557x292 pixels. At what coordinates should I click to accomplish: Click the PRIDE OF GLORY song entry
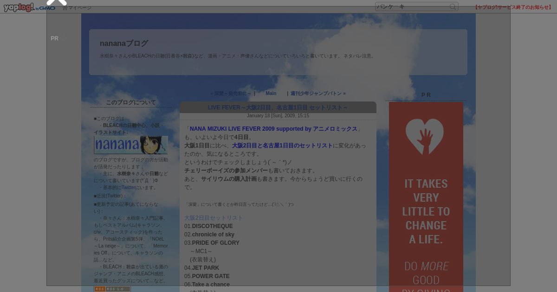click(x=216, y=243)
